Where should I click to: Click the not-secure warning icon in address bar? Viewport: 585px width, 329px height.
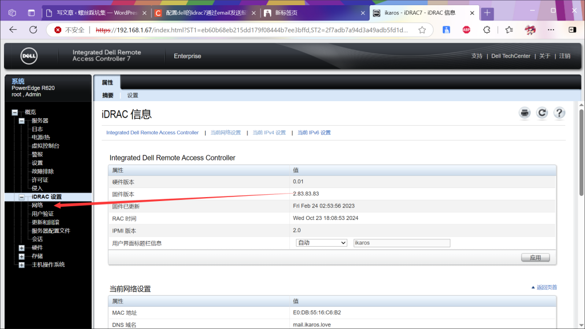[x=58, y=30]
